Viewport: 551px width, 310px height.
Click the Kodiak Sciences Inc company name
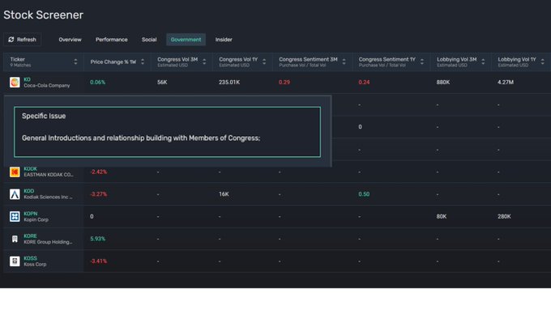coord(48,197)
